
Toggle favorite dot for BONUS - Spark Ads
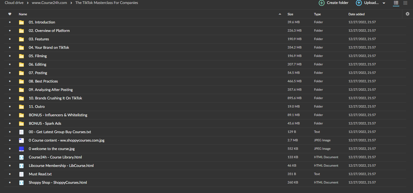pos(10,123)
